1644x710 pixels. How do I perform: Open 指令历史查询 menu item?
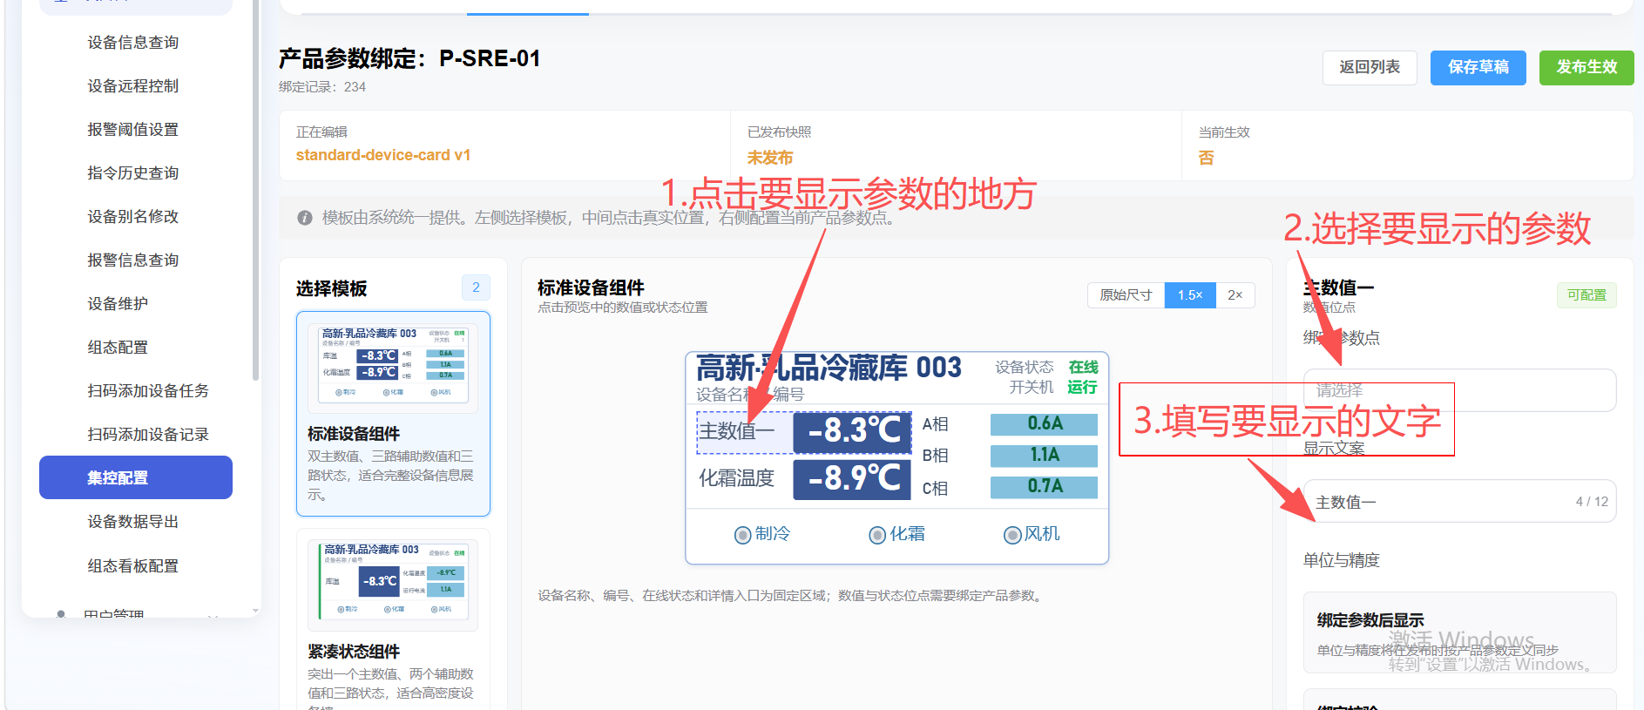click(133, 173)
